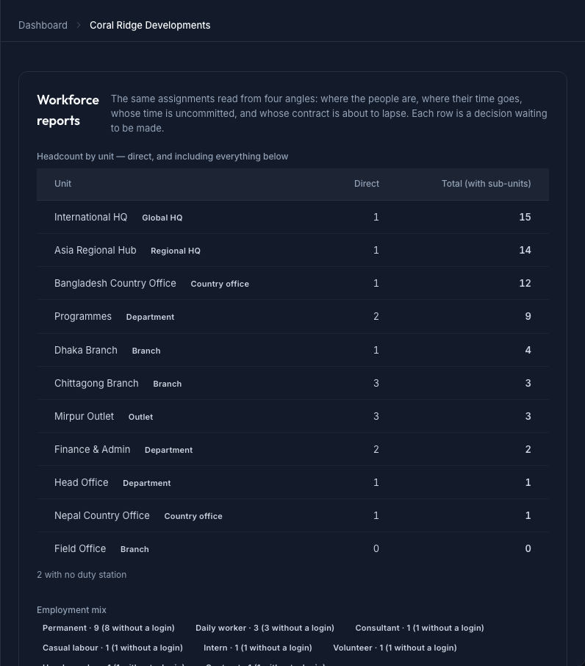Click the Global HQ badge
This screenshot has height=666, width=585.
click(x=162, y=218)
